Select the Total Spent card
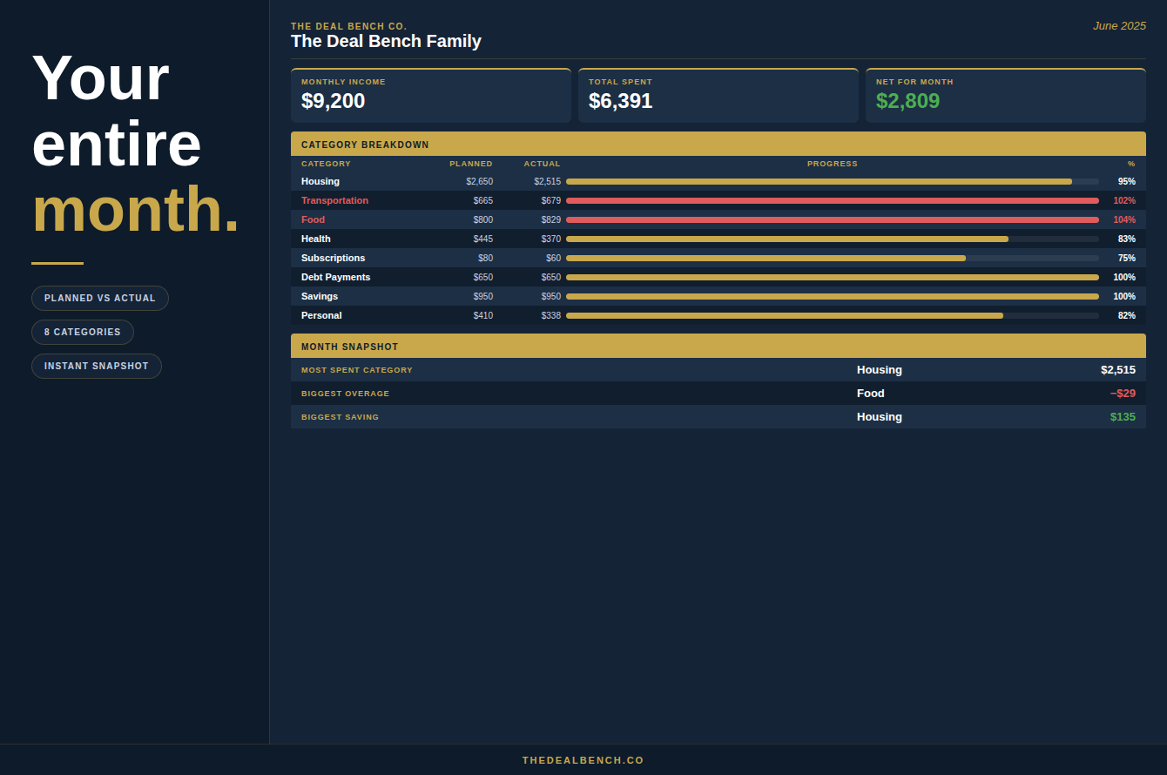Image resolution: width=1167 pixels, height=775 pixels. pyautogui.click(x=718, y=96)
